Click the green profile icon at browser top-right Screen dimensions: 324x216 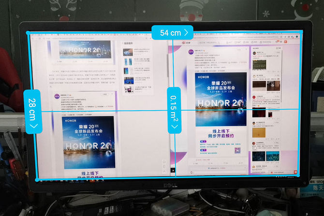[x=297, y=37]
